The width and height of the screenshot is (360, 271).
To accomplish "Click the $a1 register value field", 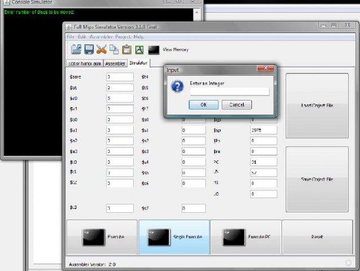I will click(120, 130).
